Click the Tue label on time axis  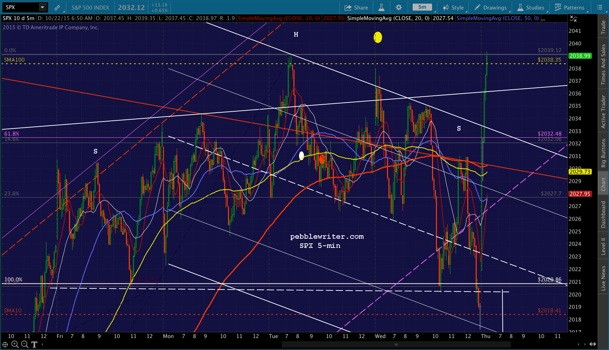(273, 336)
